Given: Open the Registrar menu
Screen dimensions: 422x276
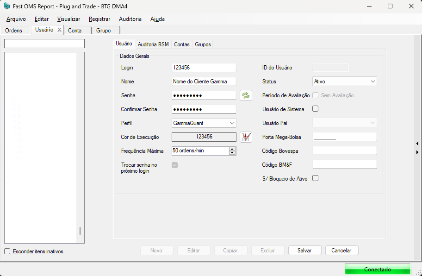Looking at the screenshot, I should pyautogui.click(x=99, y=19).
